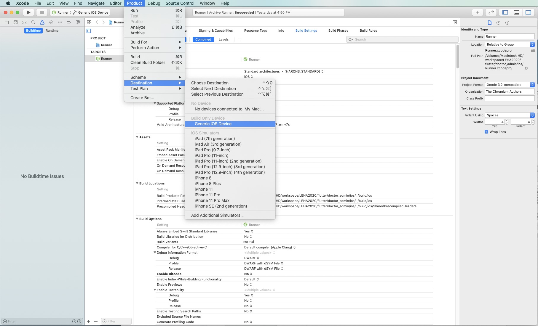Collapse the Assets section
This screenshot has height=326, width=538.
click(137, 137)
